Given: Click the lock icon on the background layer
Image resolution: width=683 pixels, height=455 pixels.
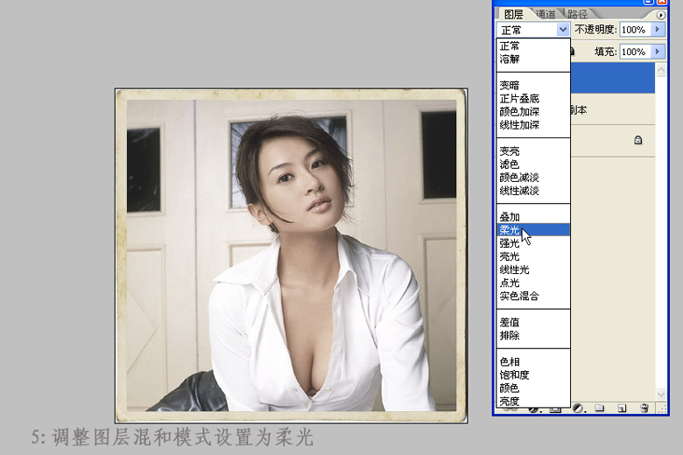Looking at the screenshot, I should (638, 140).
